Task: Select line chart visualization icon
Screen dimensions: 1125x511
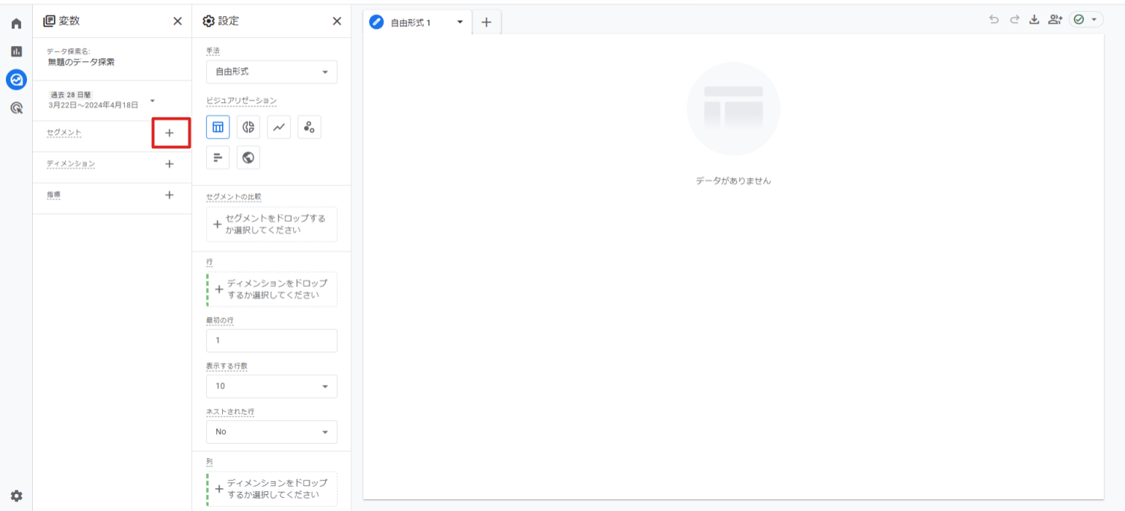Action: [279, 127]
